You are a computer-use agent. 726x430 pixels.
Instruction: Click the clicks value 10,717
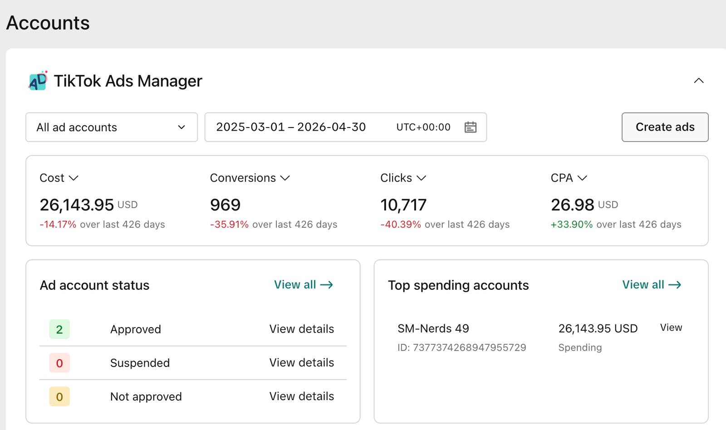pos(403,205)
